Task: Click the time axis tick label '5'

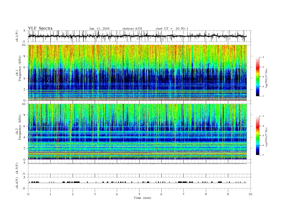Action: 139,194
